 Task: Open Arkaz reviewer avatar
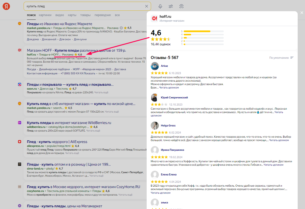tap(155, 66)
